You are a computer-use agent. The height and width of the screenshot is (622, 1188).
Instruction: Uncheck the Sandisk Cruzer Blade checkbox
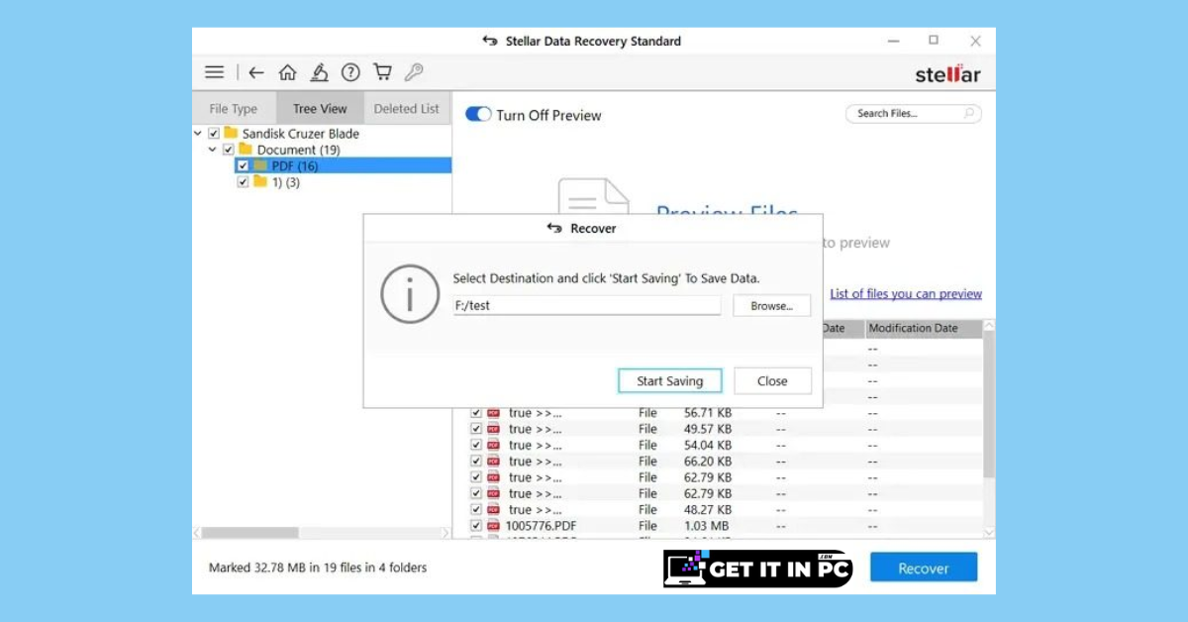point(214,134)
